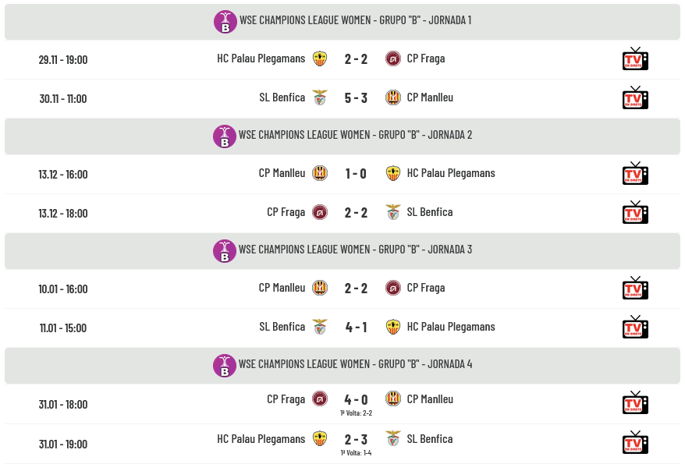This screenshot has height=464, width=685.
Task: Click TV icon for Palau Plegamans vs Fraga 29.11
Action: click(x=635, y=59)
